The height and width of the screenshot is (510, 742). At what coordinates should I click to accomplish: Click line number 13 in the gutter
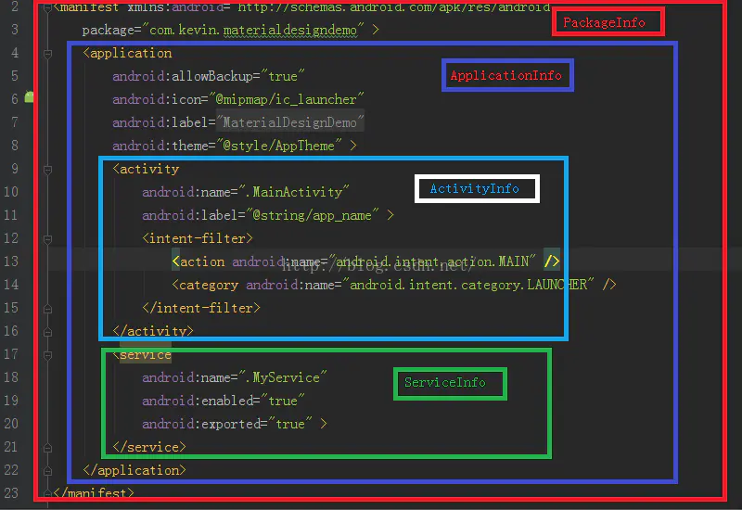[11, 261]
